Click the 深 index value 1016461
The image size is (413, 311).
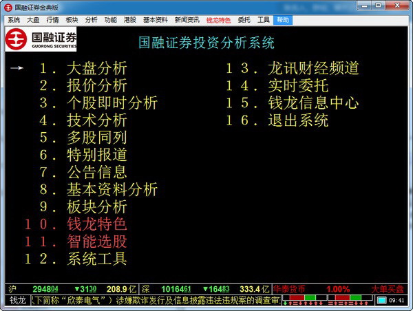click(176, 290)
